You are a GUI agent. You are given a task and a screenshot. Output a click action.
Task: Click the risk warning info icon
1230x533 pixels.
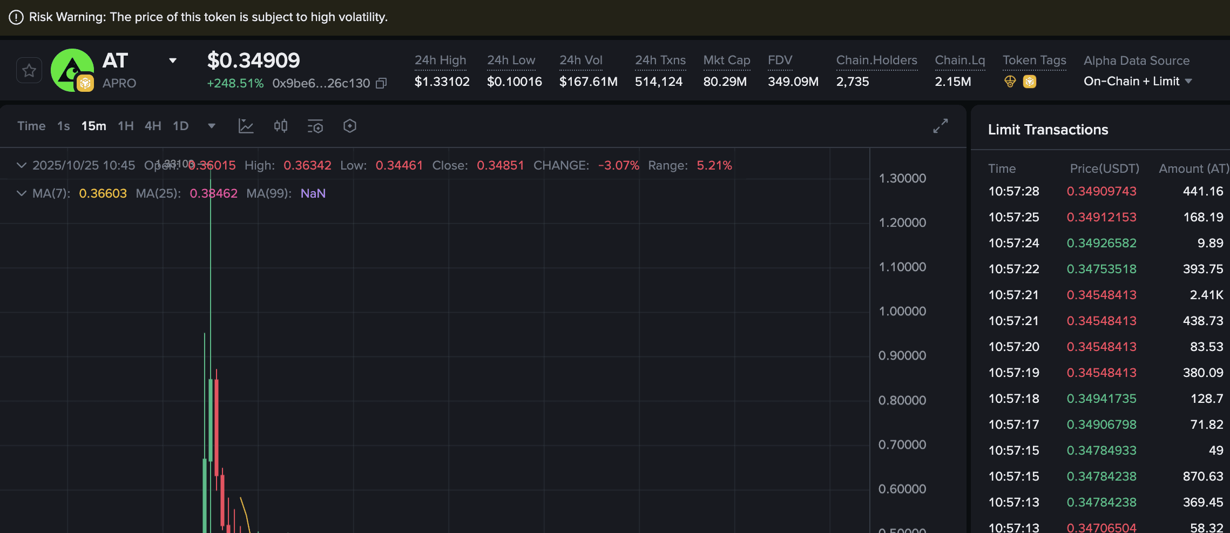[x=16, y=17]
